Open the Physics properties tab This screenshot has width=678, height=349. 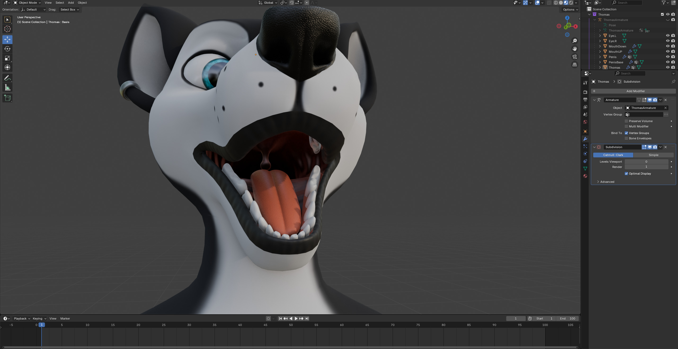point(585,154)
